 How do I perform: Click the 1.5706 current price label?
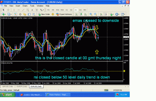126,37
